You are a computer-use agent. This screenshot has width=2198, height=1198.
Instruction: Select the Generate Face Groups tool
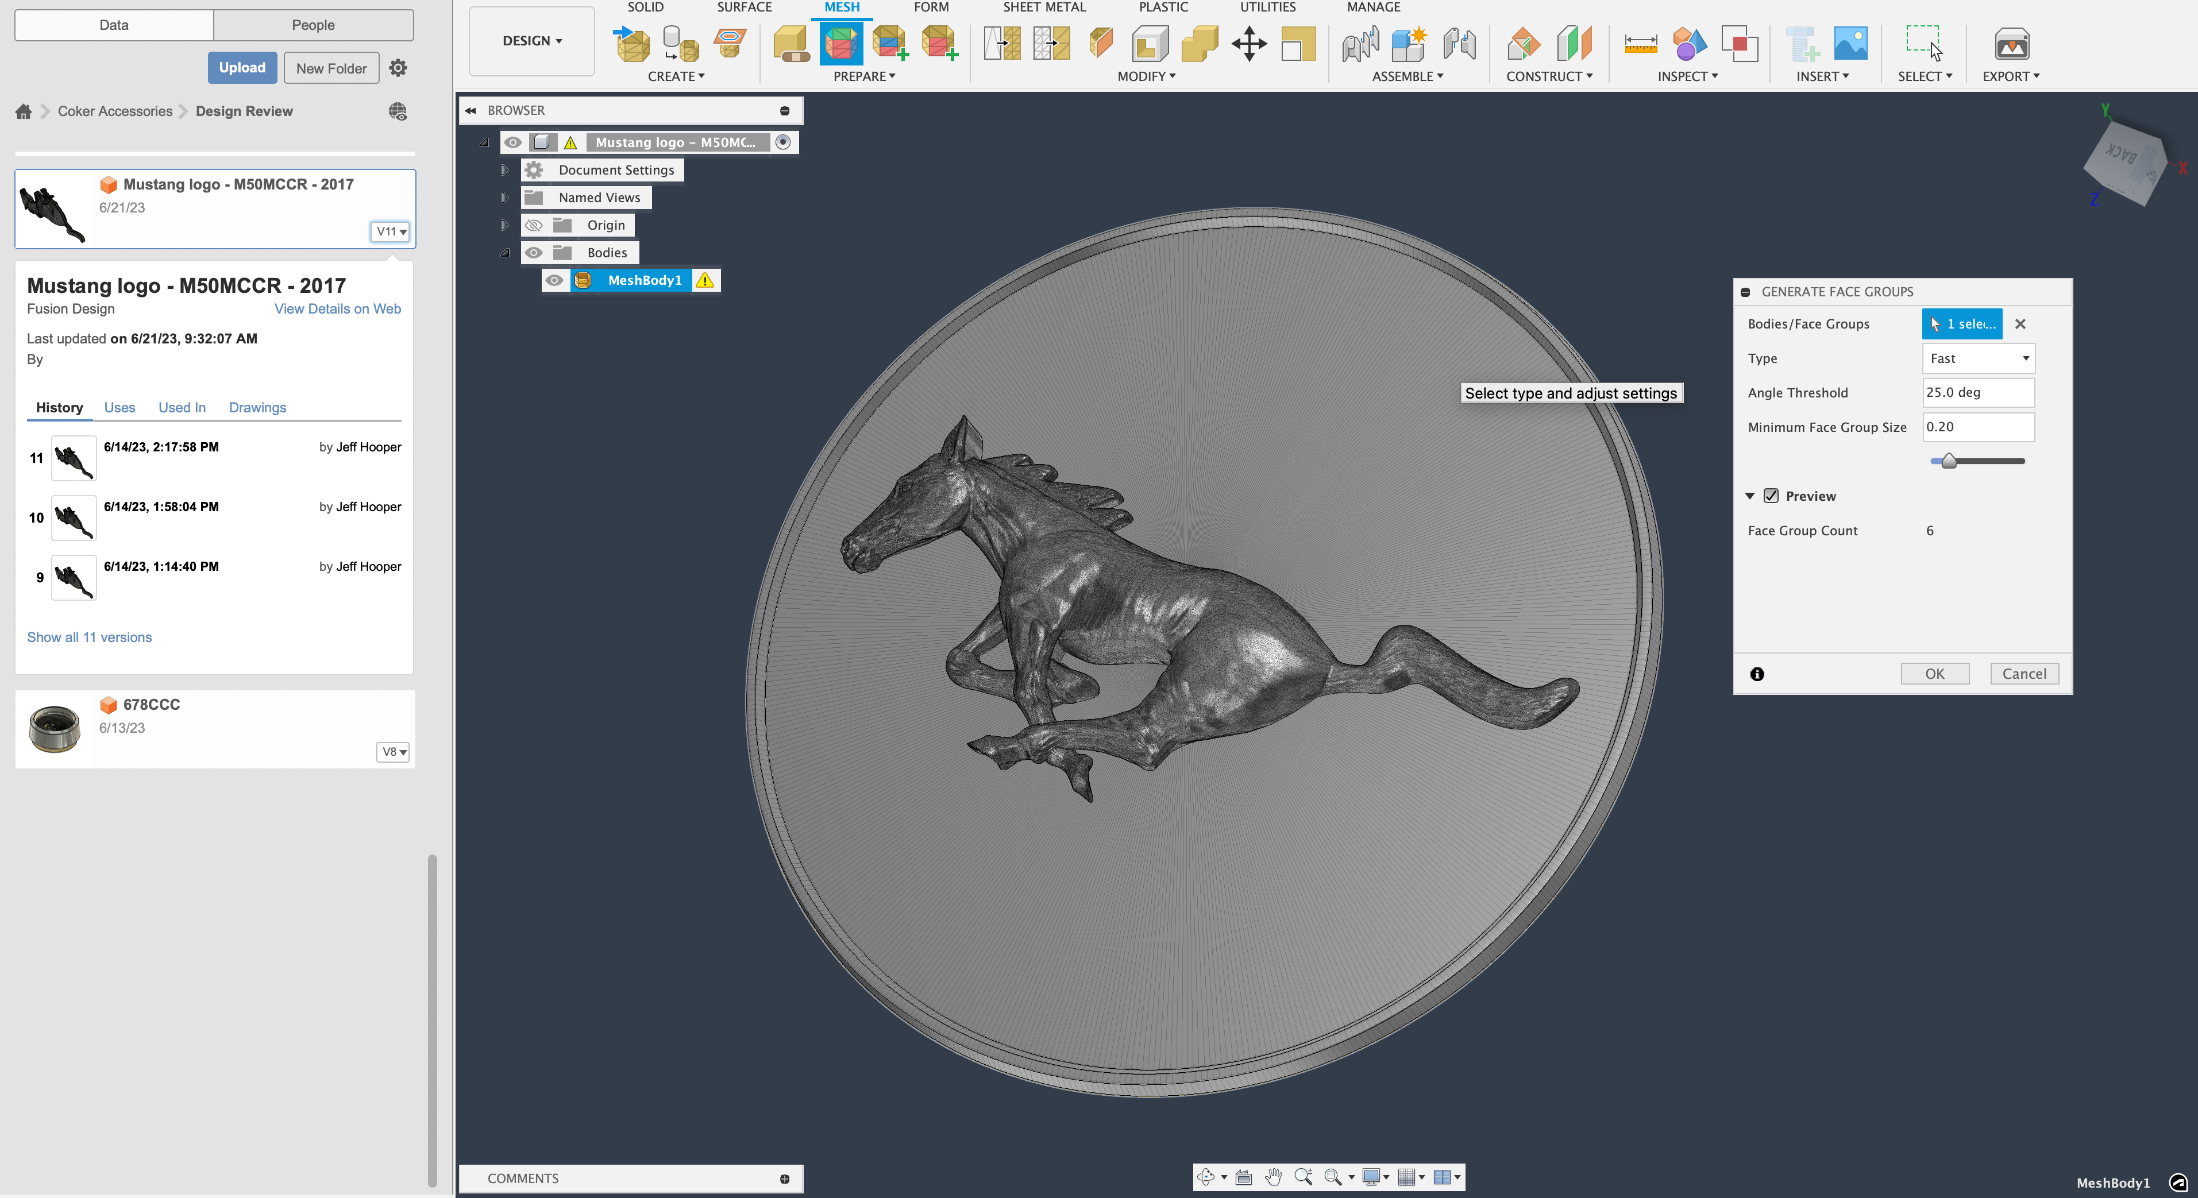click(x=840, y=44)
